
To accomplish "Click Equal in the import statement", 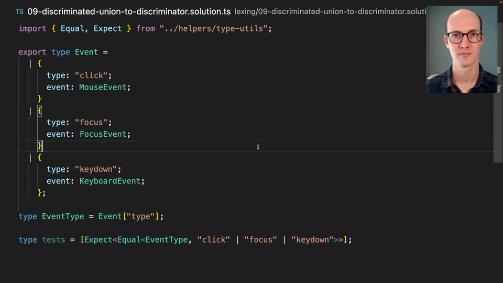I will pyautogui.click(x=72, y=28).
